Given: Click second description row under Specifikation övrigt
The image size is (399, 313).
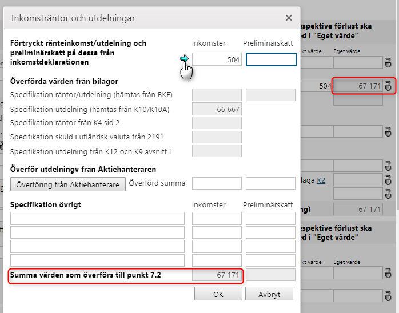Looking at the screenshot, I should [x=97, y=232].
